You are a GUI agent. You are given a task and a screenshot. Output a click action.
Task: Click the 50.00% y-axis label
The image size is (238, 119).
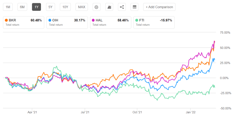[x=225, y=48]
